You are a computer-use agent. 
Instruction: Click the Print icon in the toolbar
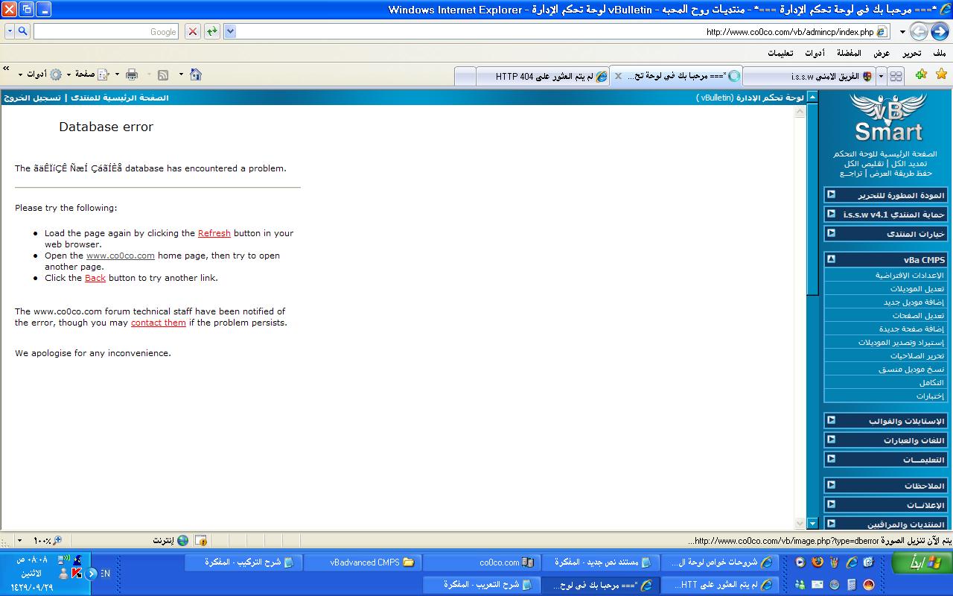pyautogui.click(x=132, y=74)
